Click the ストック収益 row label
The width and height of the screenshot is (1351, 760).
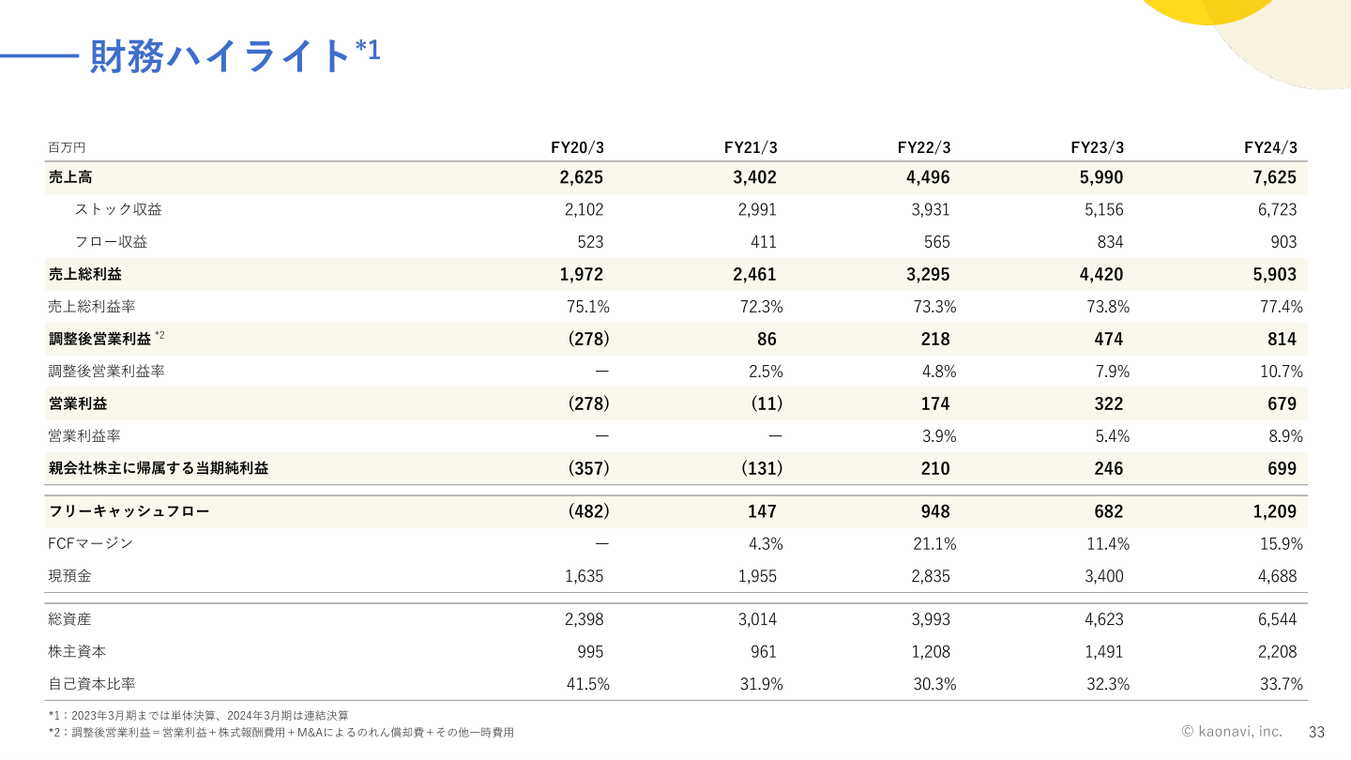click(x=118, y=209)
